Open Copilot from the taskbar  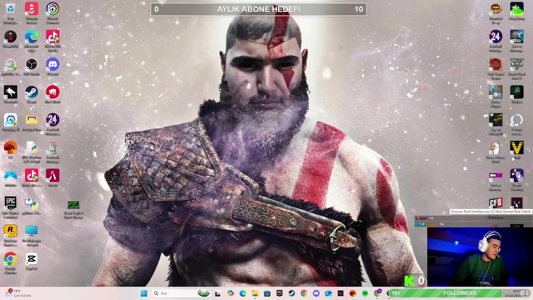[x=230, y=293]
